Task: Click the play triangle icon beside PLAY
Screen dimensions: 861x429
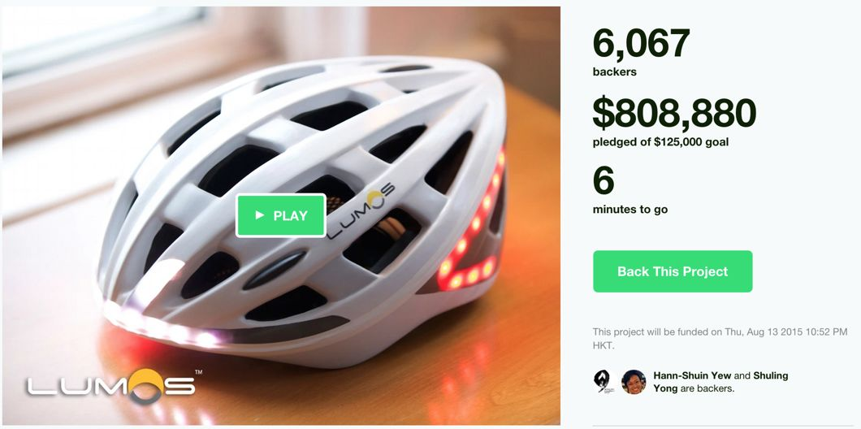Action: [x=260, y=215]
